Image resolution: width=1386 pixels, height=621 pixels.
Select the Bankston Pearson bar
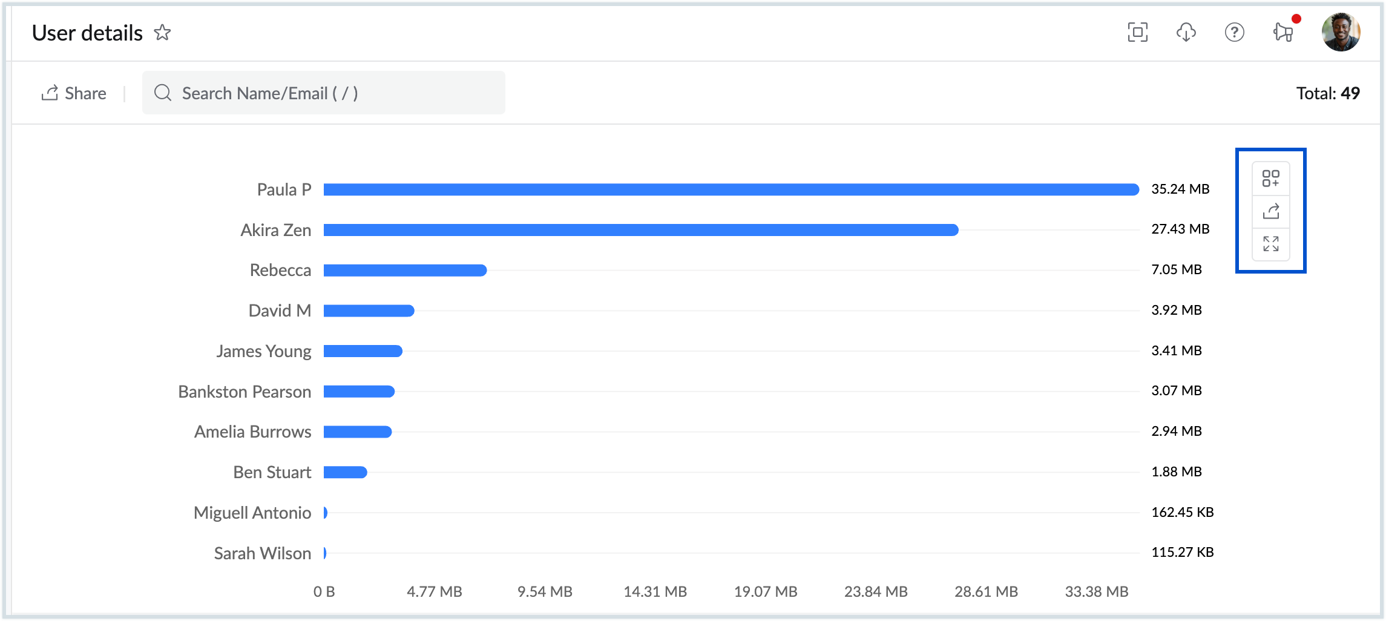(x=359, y=392)
